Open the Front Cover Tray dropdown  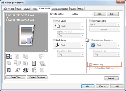point(71,35)
